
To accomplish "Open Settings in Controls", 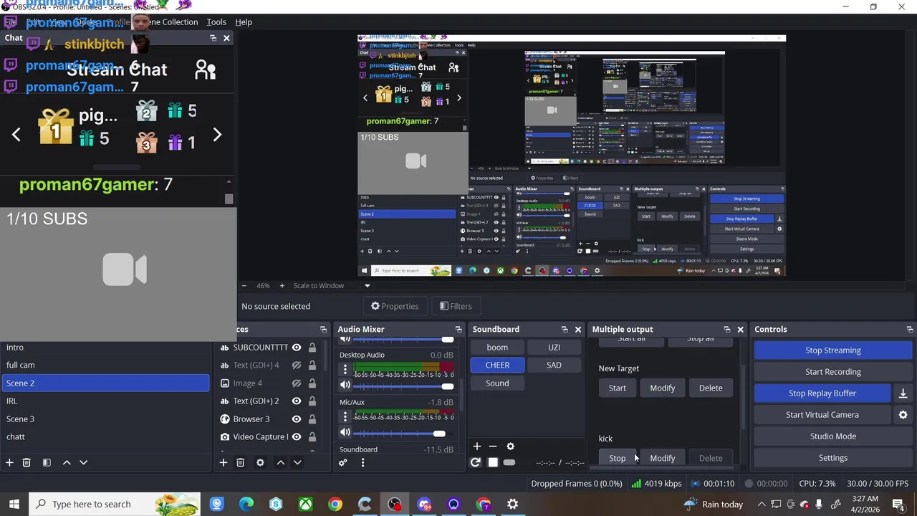I will click(x=832, y=458).
